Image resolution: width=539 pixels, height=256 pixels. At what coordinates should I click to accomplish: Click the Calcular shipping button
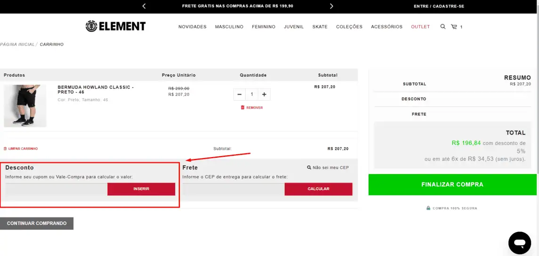(318, 189)
